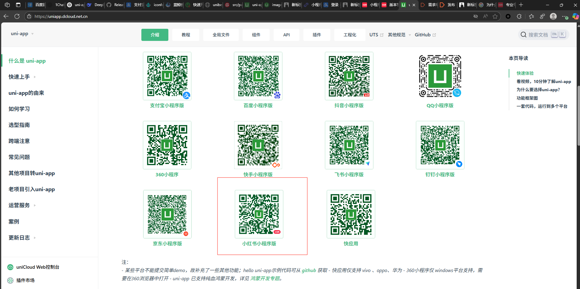Add this page to favorites (star)
The width and height of the screenshot is (580, 289).
[495, 16]
